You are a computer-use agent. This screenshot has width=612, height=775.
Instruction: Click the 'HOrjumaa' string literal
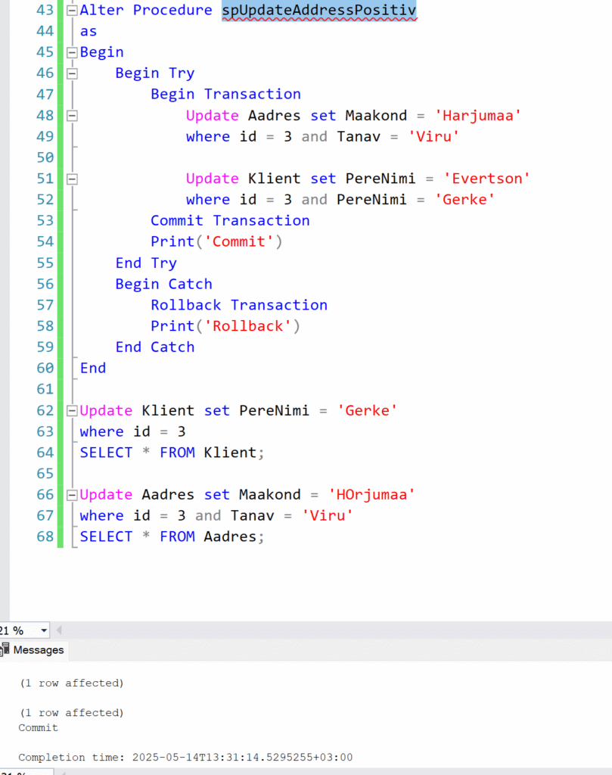point(371,495)
